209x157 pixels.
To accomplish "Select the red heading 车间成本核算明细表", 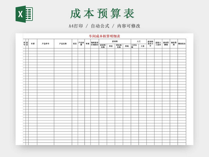I will point(104,36).
